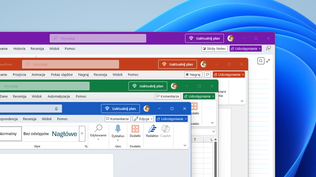Screen dimensions: 316x177
Task: Open Style dialog launcher in Word
Action: pos(86,146)
